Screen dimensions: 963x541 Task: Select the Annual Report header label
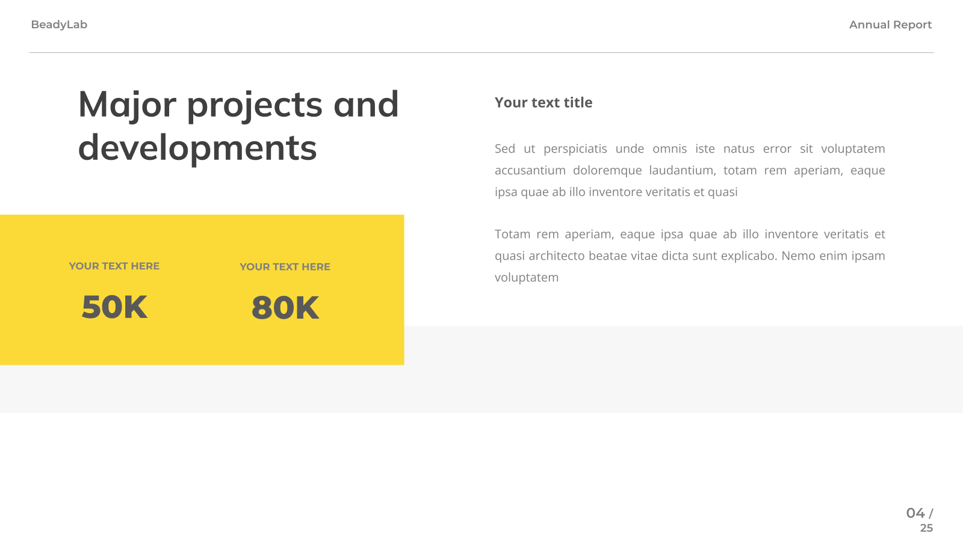[x=890, y=25]
